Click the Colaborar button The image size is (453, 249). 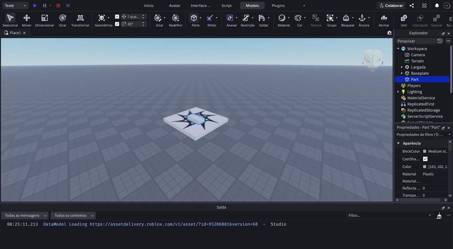(391, 6)
